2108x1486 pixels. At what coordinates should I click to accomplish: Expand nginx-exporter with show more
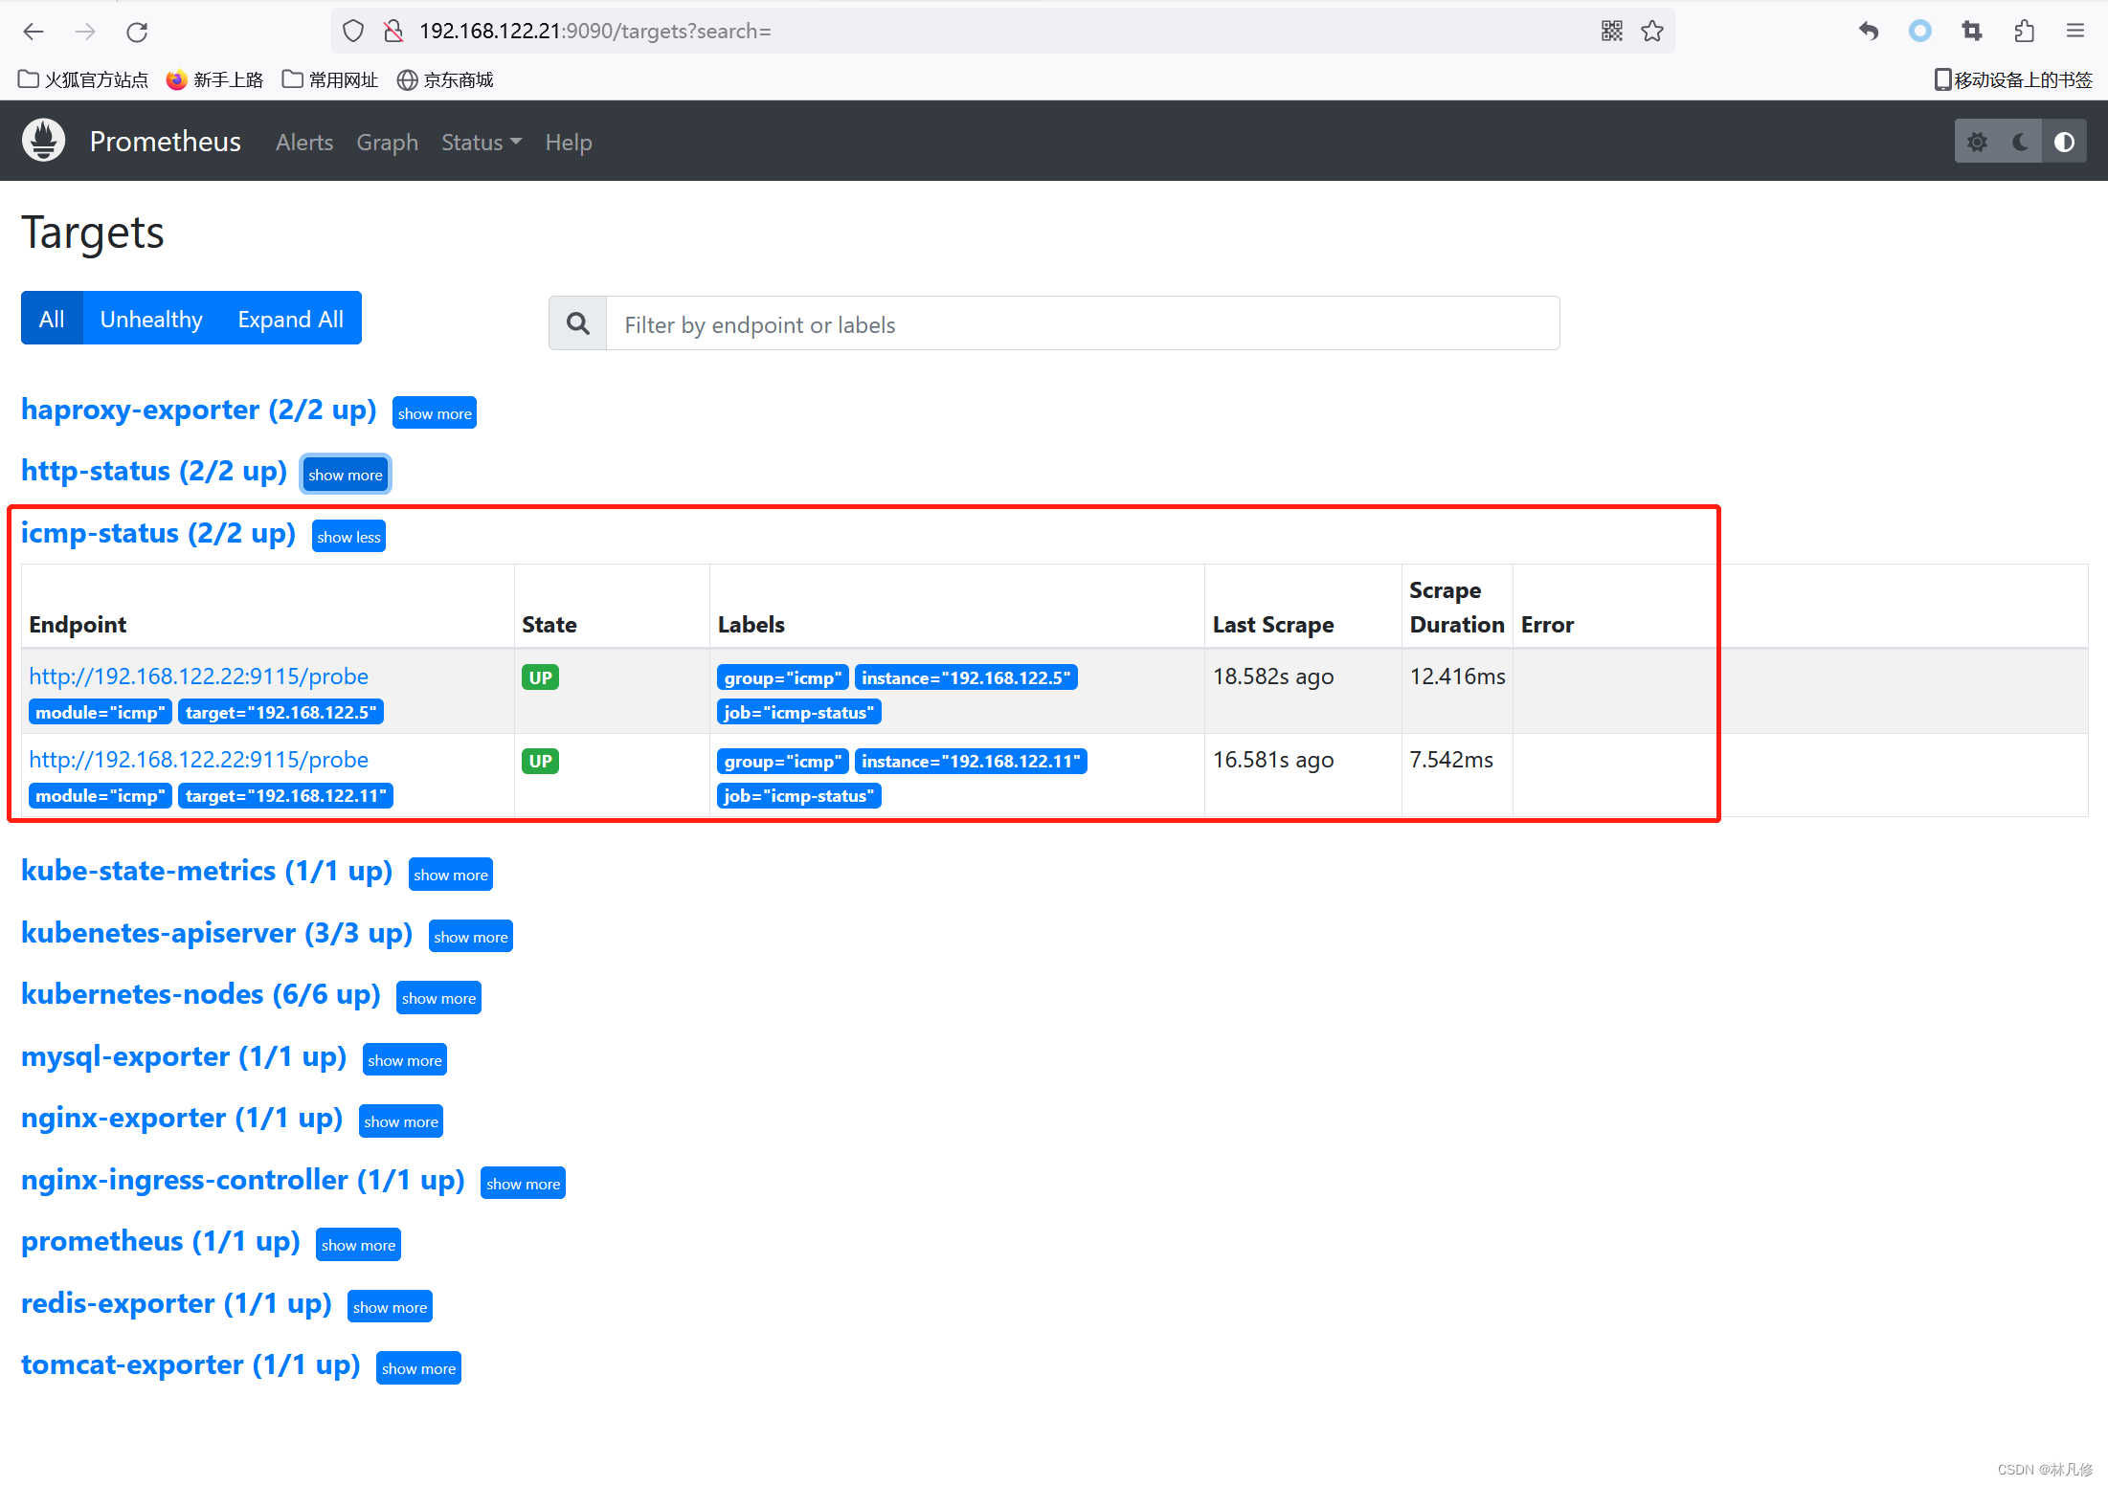(401, 1120)
